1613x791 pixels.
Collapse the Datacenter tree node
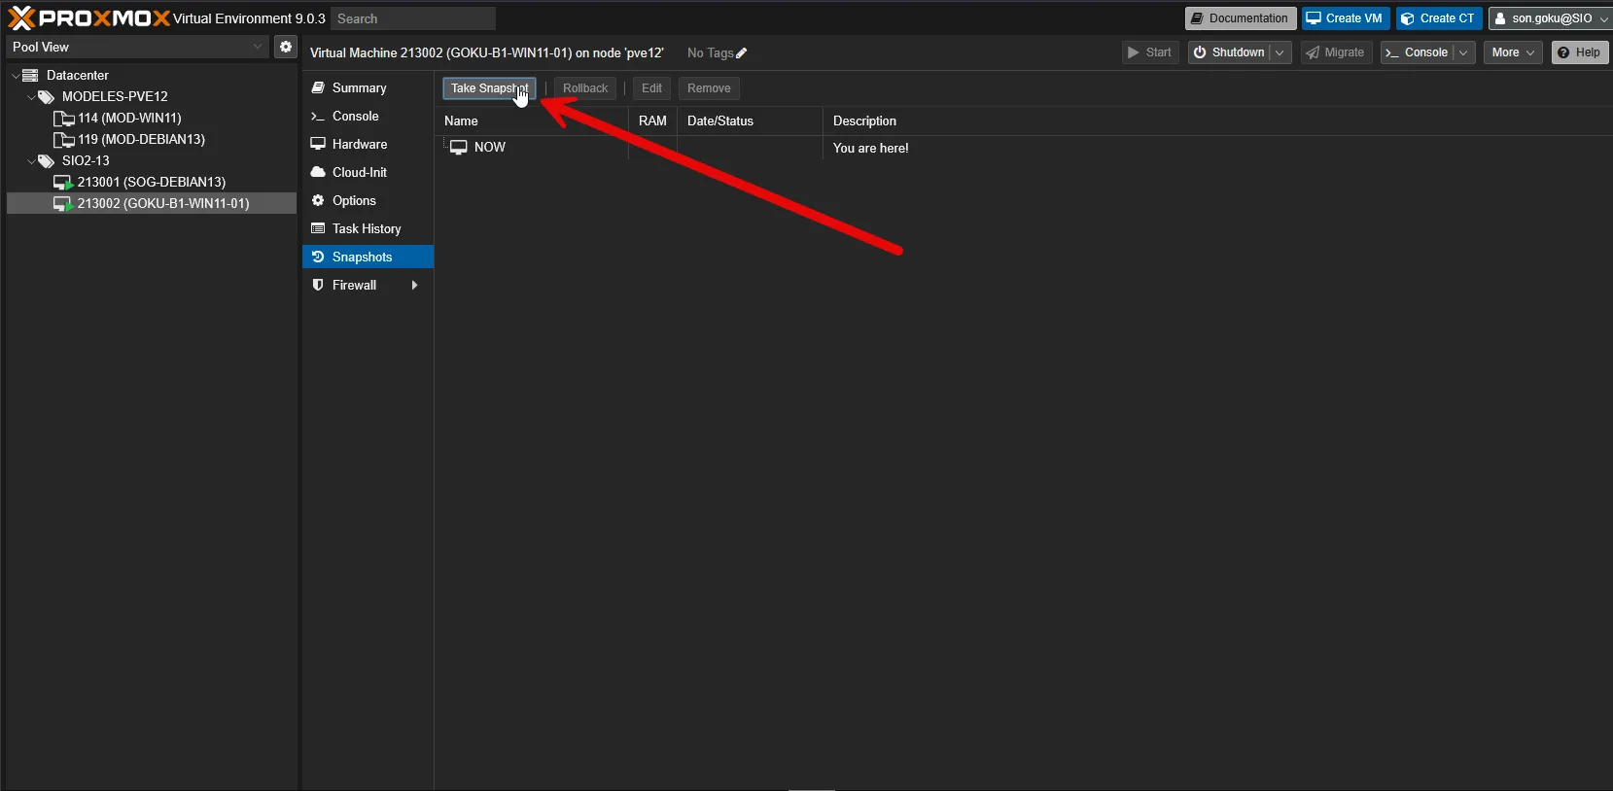[x=16, y=76]
